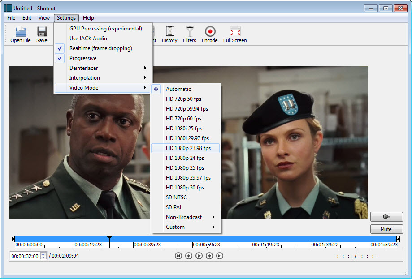Play the video
The image size is (412, 279).
(199, 256)
